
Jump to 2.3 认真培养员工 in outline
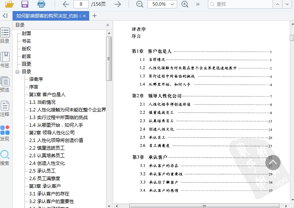[47, 156]
